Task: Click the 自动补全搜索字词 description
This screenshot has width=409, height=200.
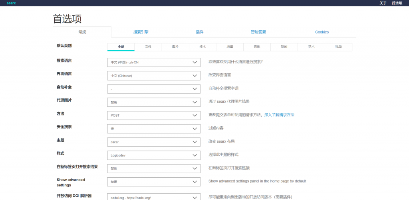Action: (223, 88)
